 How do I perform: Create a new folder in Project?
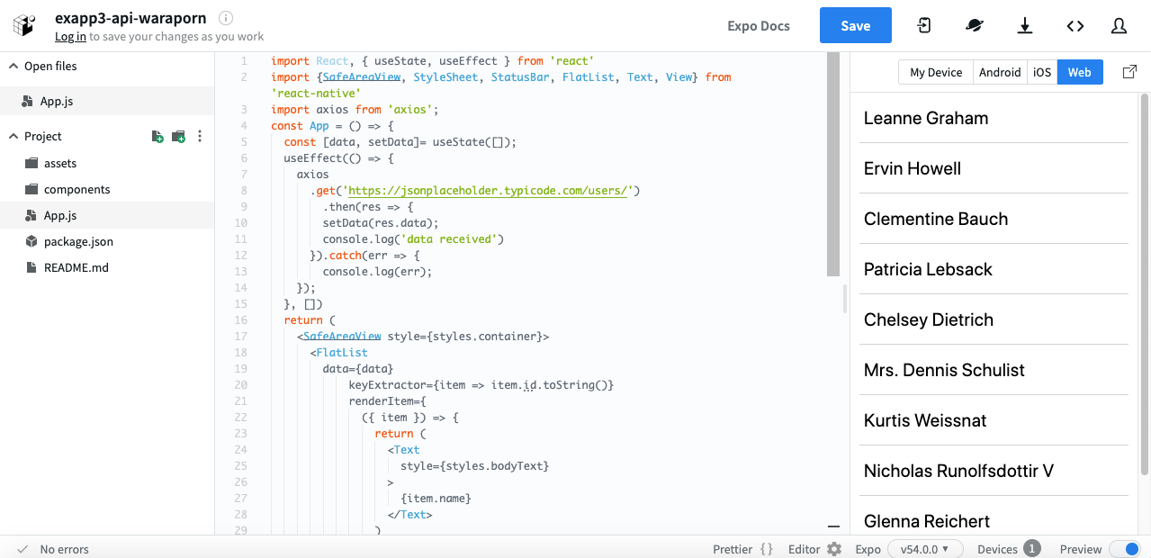pos(178,137)
